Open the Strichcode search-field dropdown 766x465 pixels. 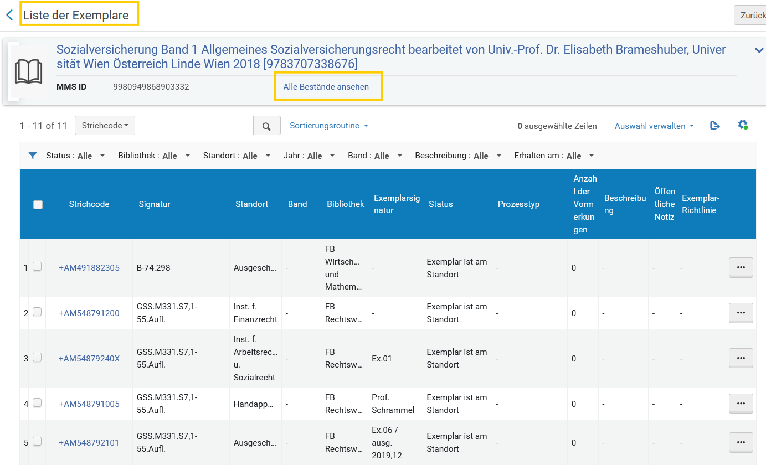tap(105, 126)
